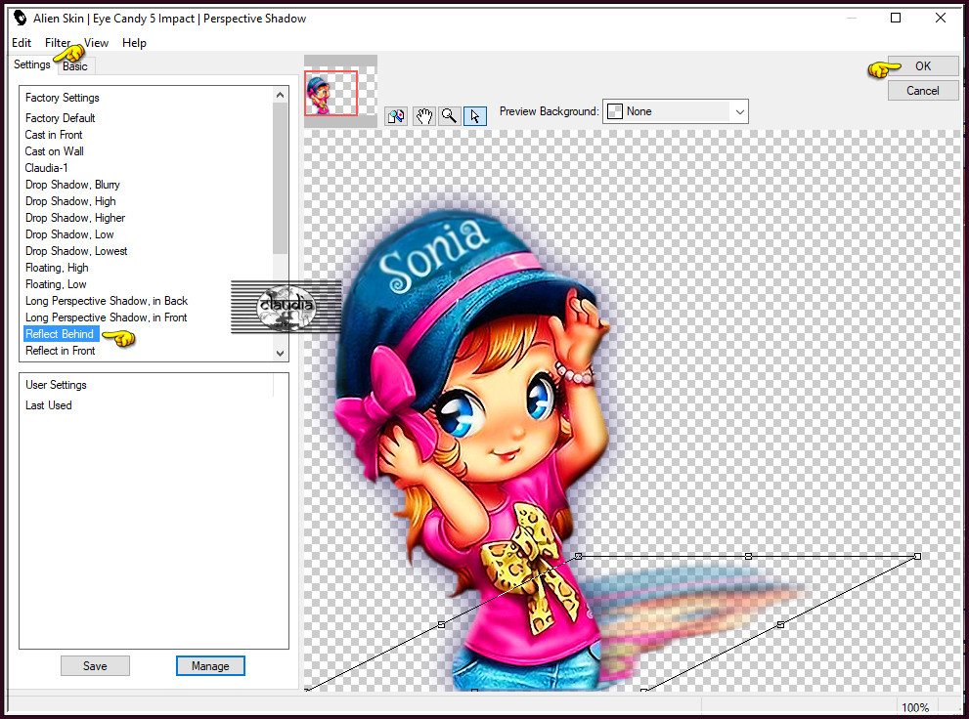Image resolution: width=969 pixels, height=719 pixels.
Task: Confirm the effect with OK
Action: [x=923, y=66]
